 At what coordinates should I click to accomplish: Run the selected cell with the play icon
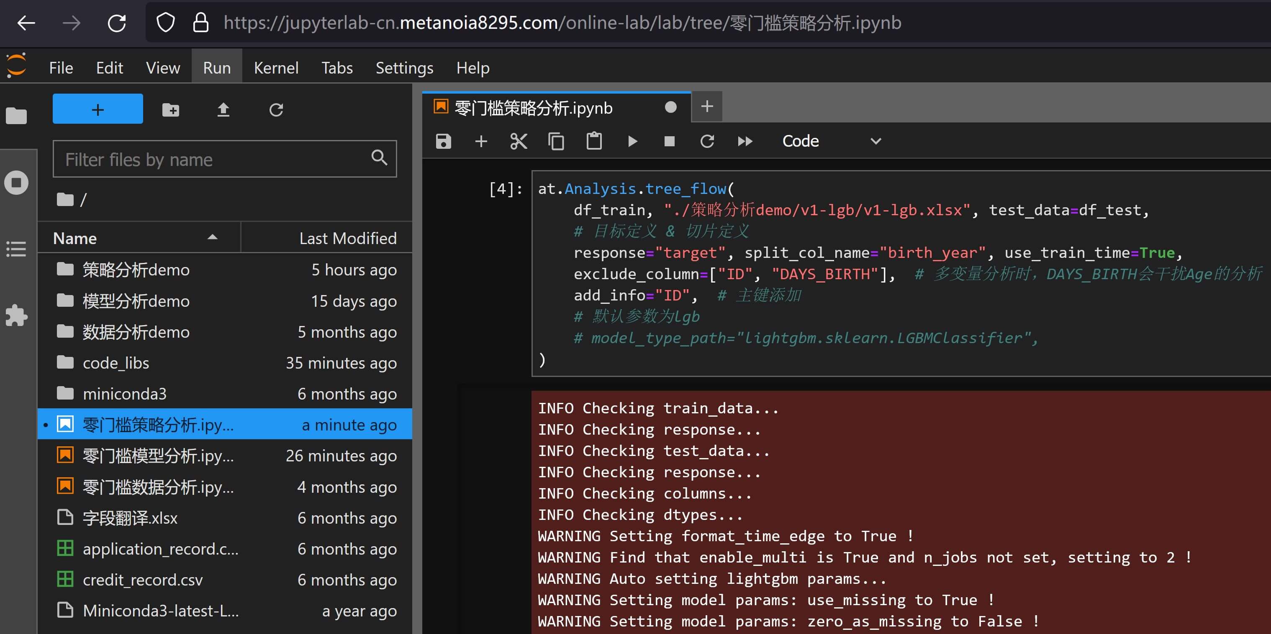coord(632,141)
